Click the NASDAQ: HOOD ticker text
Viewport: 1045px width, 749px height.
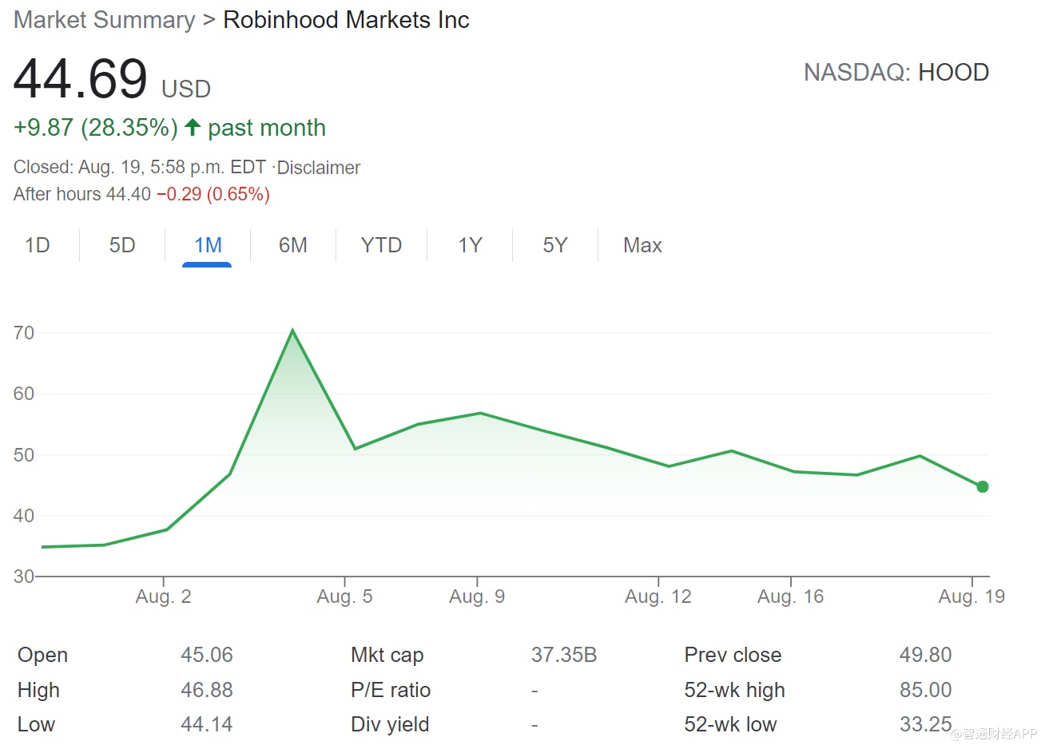coord(896,73)
